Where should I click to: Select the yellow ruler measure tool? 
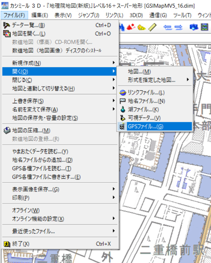point(152,27)
